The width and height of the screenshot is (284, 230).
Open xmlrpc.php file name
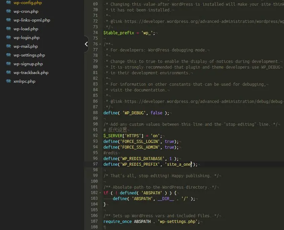point(24,81)
